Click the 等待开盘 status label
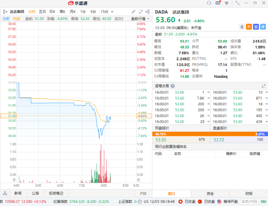Screen dimensions: 268x206 [230, 202]
